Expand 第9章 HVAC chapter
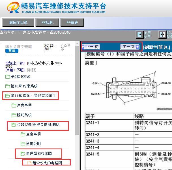This screenshot has height=170, width=172. coord(21,77)
